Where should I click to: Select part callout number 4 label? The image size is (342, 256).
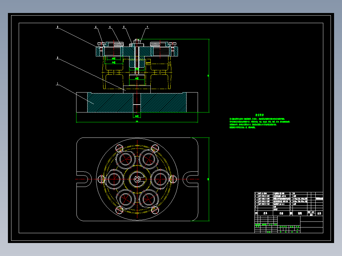(96, 27)
